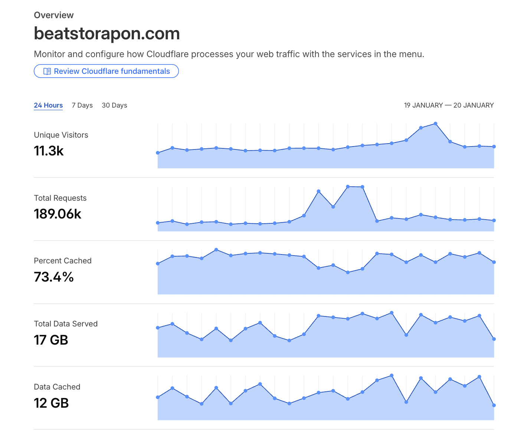Select the 7 Days time range
The height and width of the screenshot is (437, 507).
tap(82, 105)
